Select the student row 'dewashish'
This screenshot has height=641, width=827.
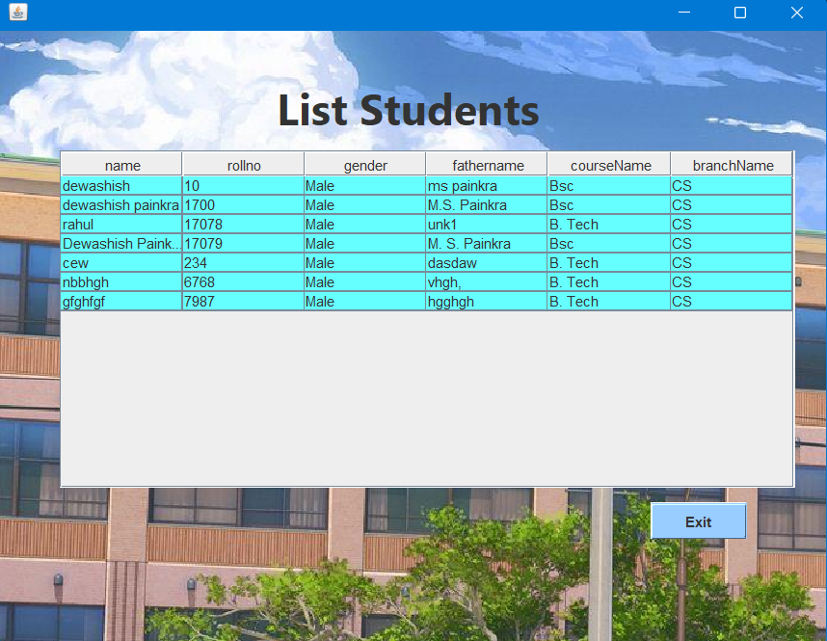pos(121,185)
